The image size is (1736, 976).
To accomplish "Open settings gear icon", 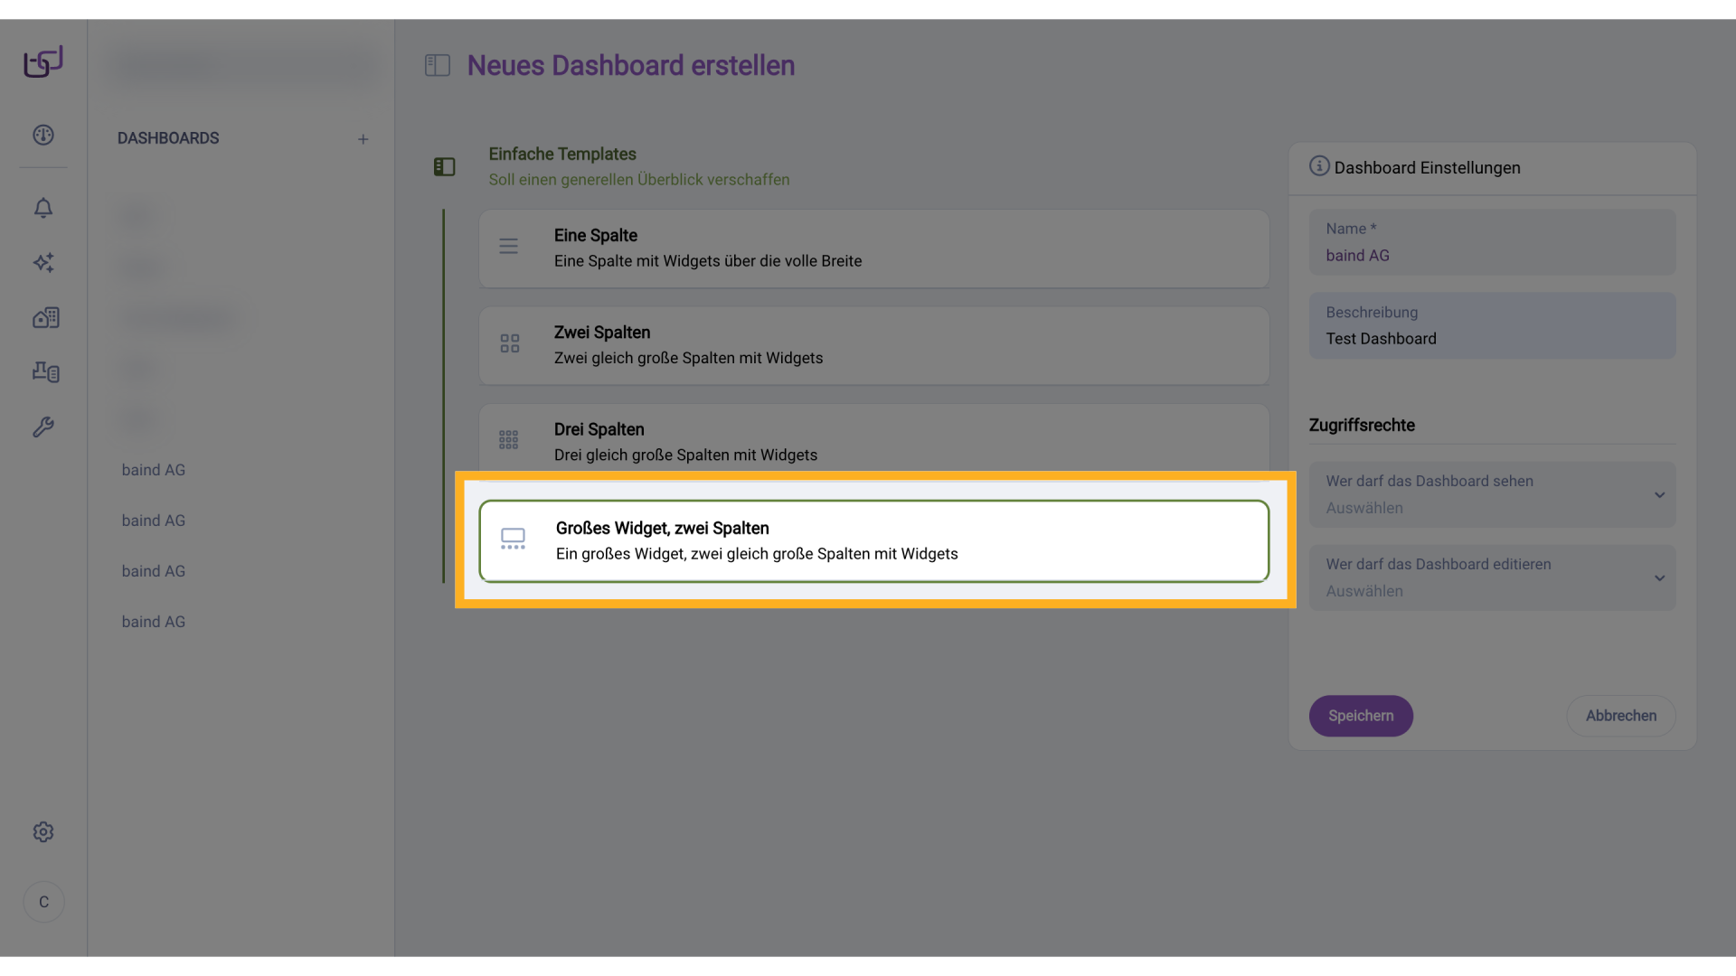I will 43,832.
